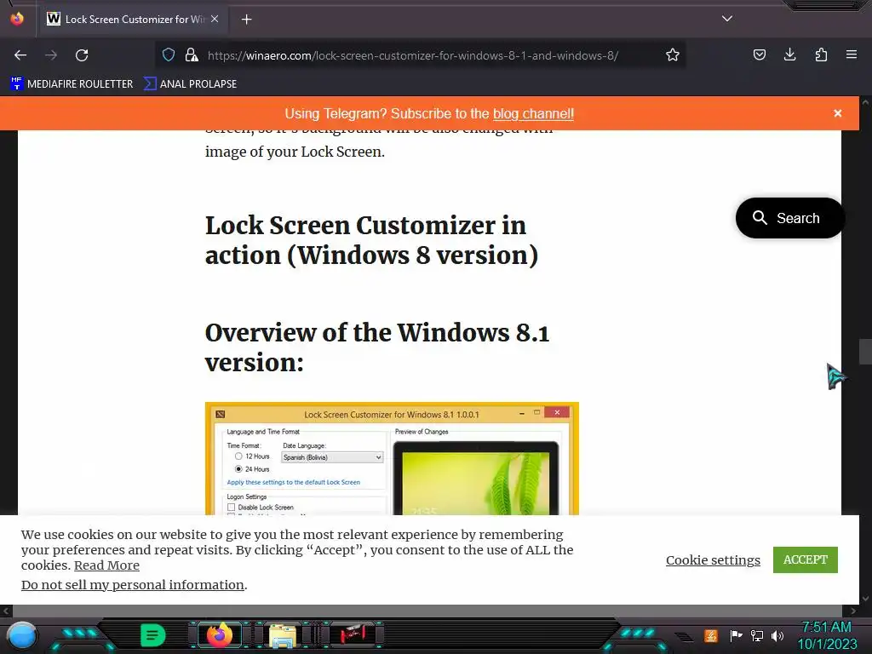Open Cookie settings
This screenshot has width=872, height=654.
pyautogui.click(x=713, y=560)
